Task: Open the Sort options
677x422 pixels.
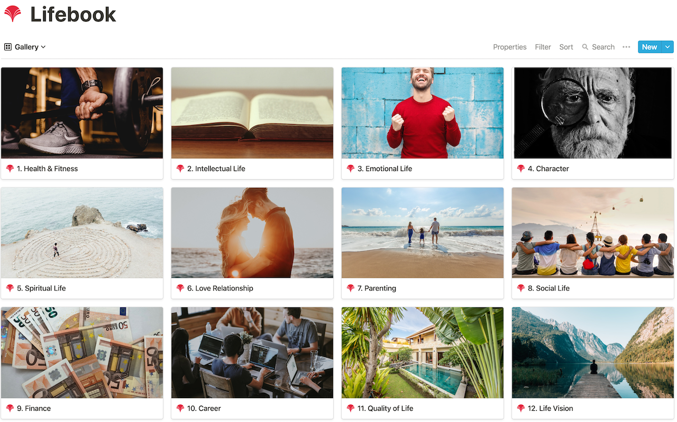Action: (x=566, y=47)
